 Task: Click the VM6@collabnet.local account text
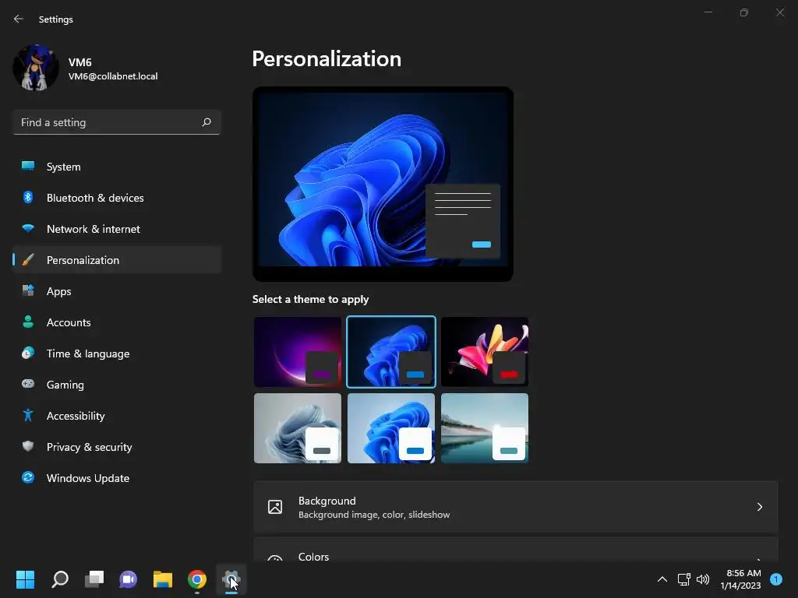tap(113, 76)
